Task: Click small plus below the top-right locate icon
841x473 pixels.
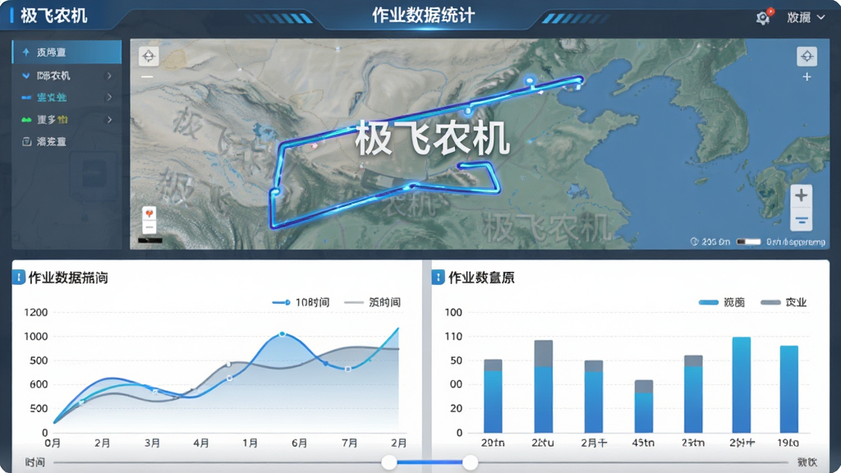Action: coord(807,77)
